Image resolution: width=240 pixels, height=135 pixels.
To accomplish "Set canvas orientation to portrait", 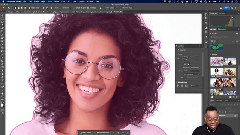I will click(185, 64).
